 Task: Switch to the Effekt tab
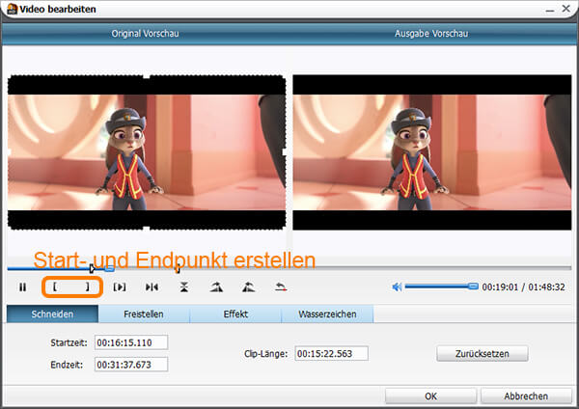(x=235, y=314)
